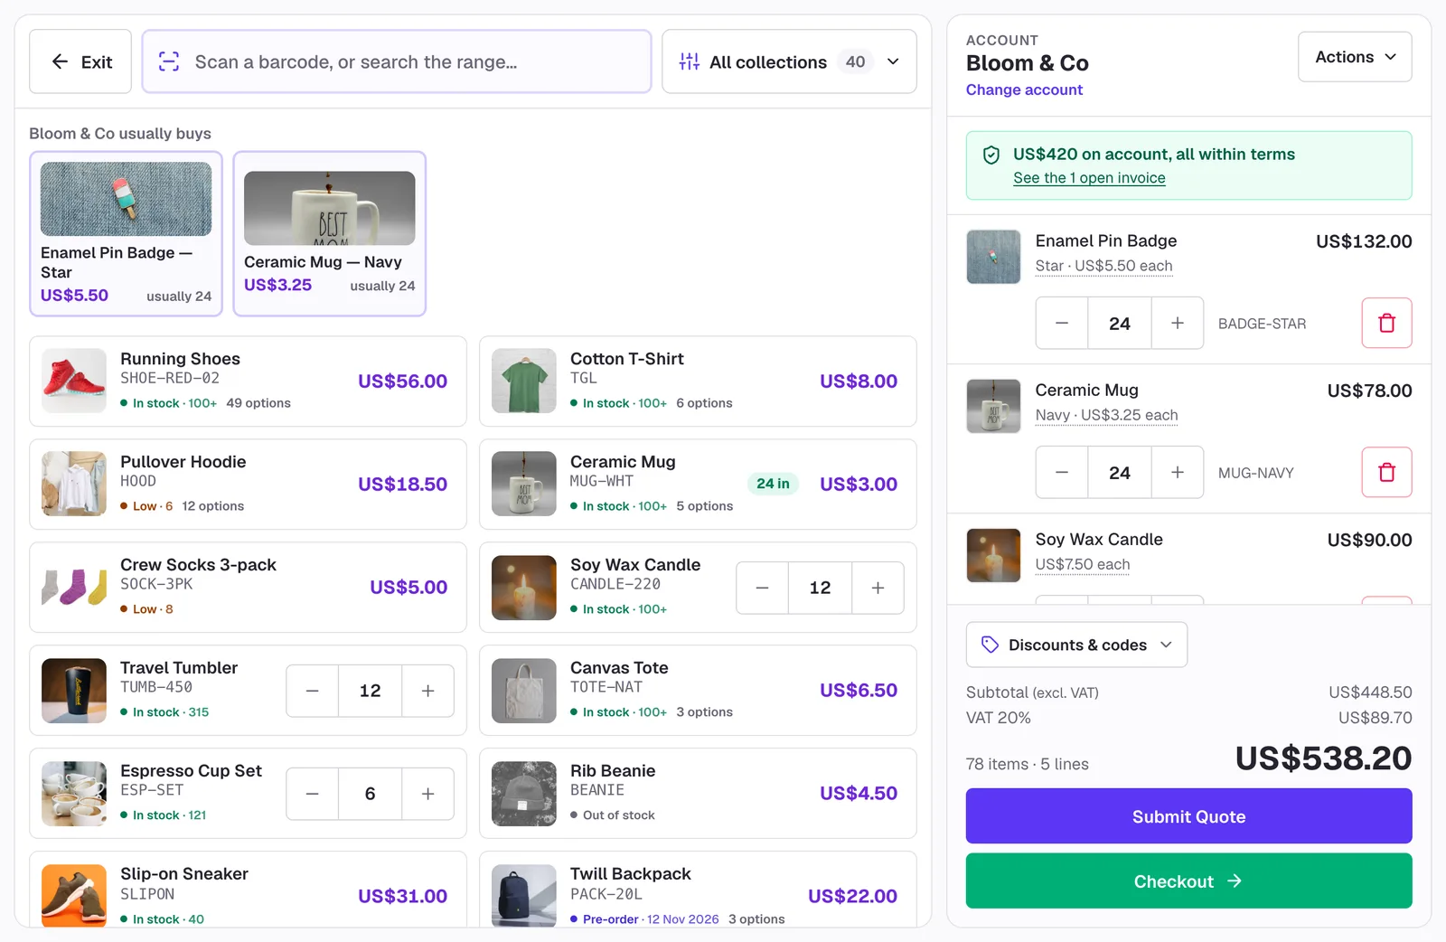Edit the Enamel Pin Badge cart quantity field

point(1120,323)
